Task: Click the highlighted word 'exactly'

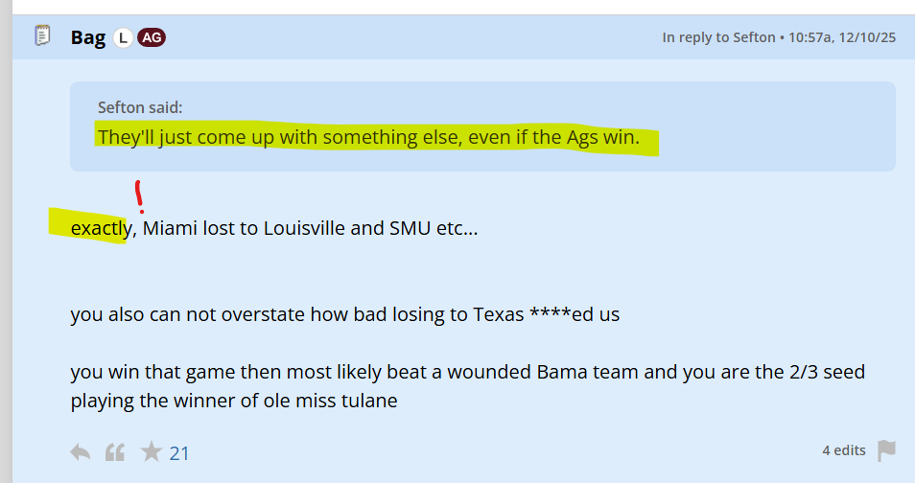Action: (100, 229)
